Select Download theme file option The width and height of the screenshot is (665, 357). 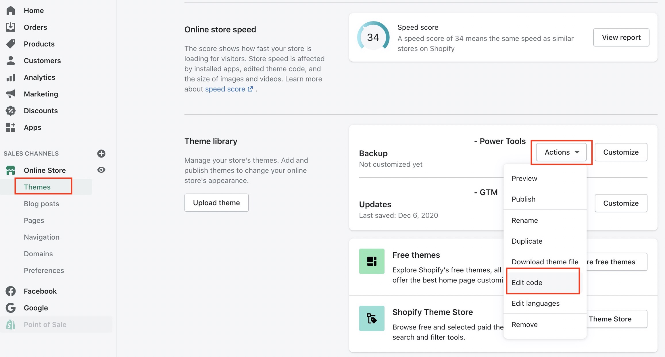(x=545, y=262)
